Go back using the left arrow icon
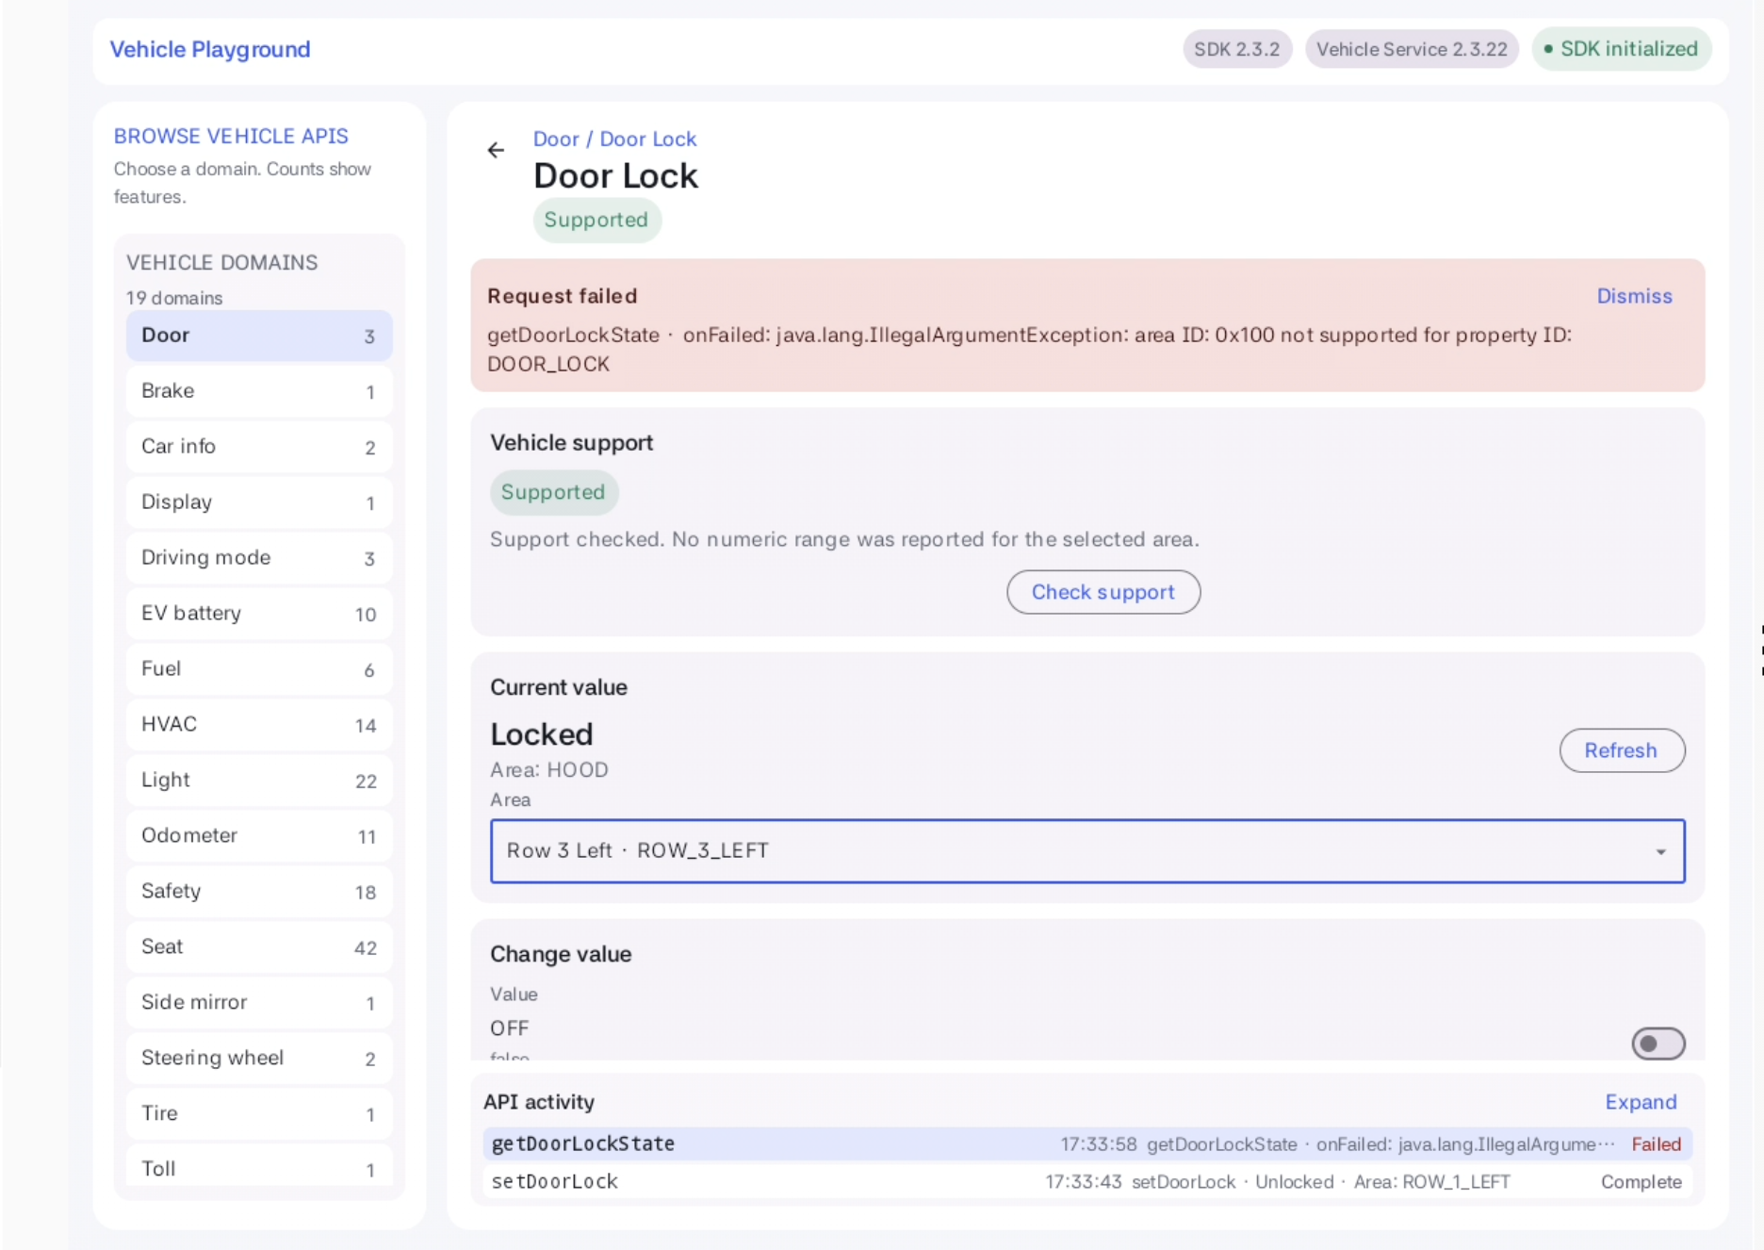The height and width of the screenshot is (1250, 1764). pos(496,150)
